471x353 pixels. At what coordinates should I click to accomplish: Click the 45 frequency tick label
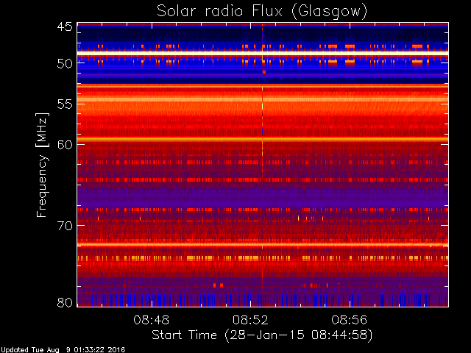pyautogui.click(x=65, y=26)
